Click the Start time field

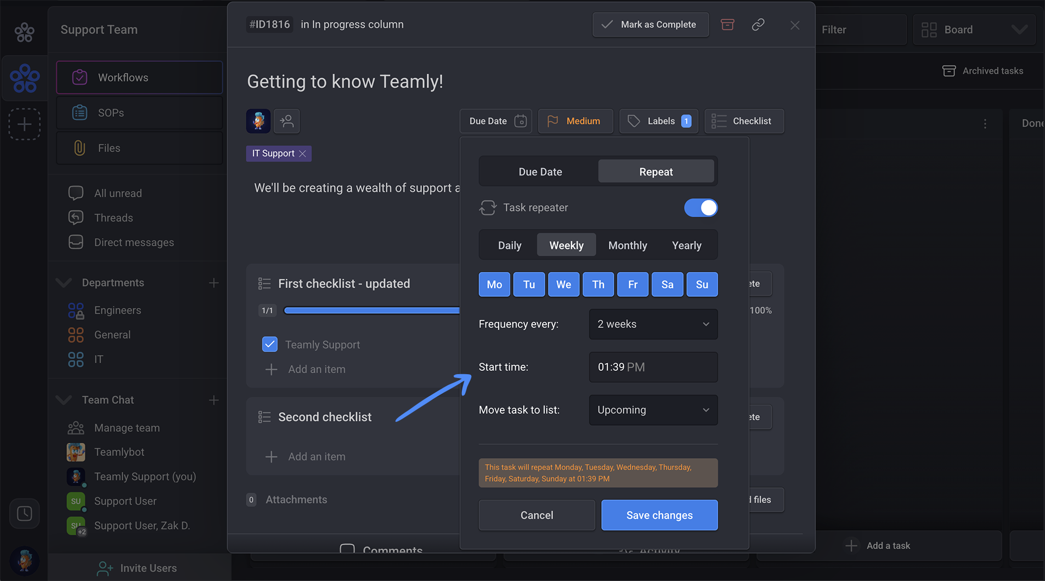(x=653, y=367)
